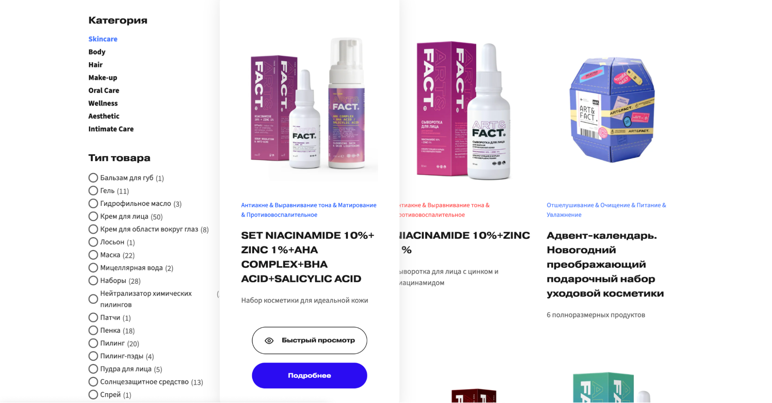This screenshot has height=403, width=772.
Task: Click the blue Подробнее button
Action: coord(309,376)
